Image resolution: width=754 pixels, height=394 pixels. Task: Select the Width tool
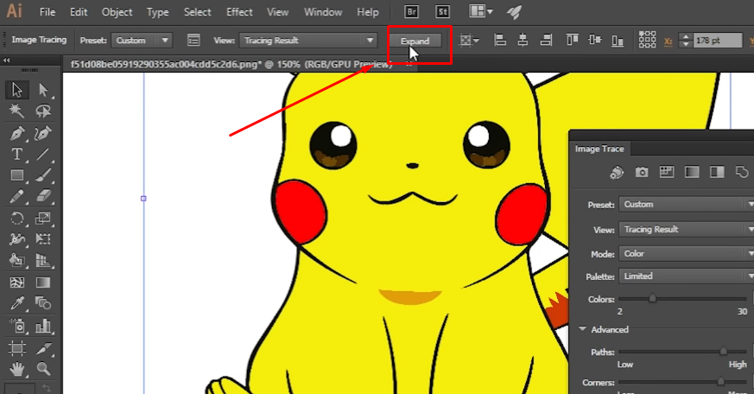click(16, 239)
